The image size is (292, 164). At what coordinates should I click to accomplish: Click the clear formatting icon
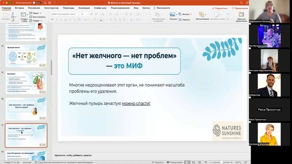pos(103,14)
